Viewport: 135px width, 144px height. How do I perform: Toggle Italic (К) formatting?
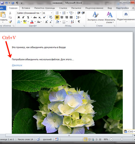tap(23, 17)
